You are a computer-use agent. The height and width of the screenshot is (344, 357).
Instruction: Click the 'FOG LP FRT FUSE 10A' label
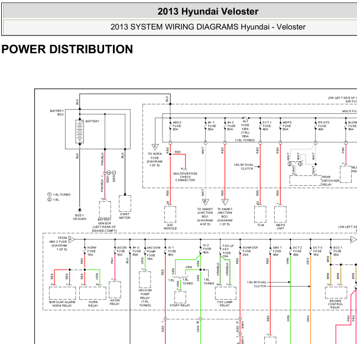(228, 251)
